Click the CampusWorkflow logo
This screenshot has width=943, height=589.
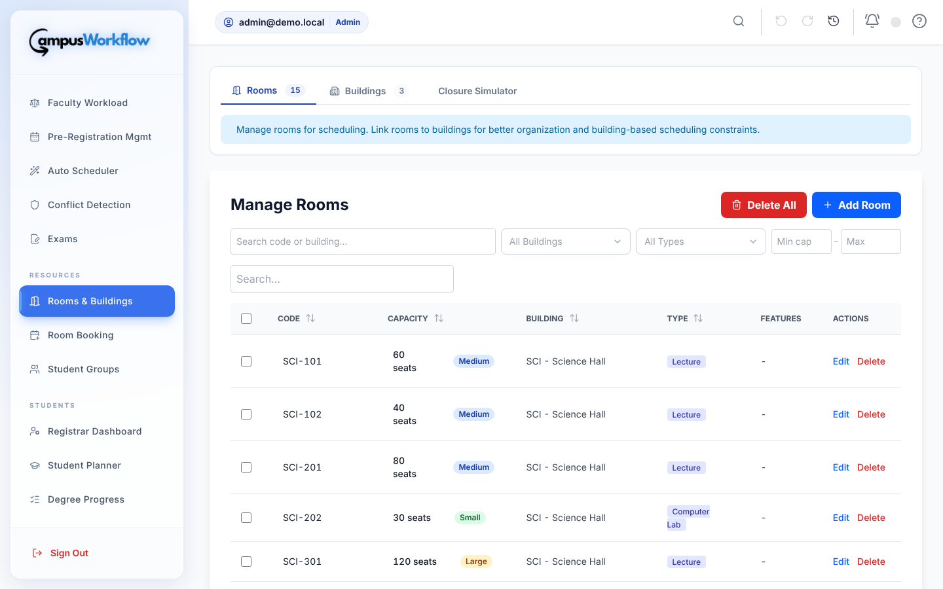click(90, 42)
